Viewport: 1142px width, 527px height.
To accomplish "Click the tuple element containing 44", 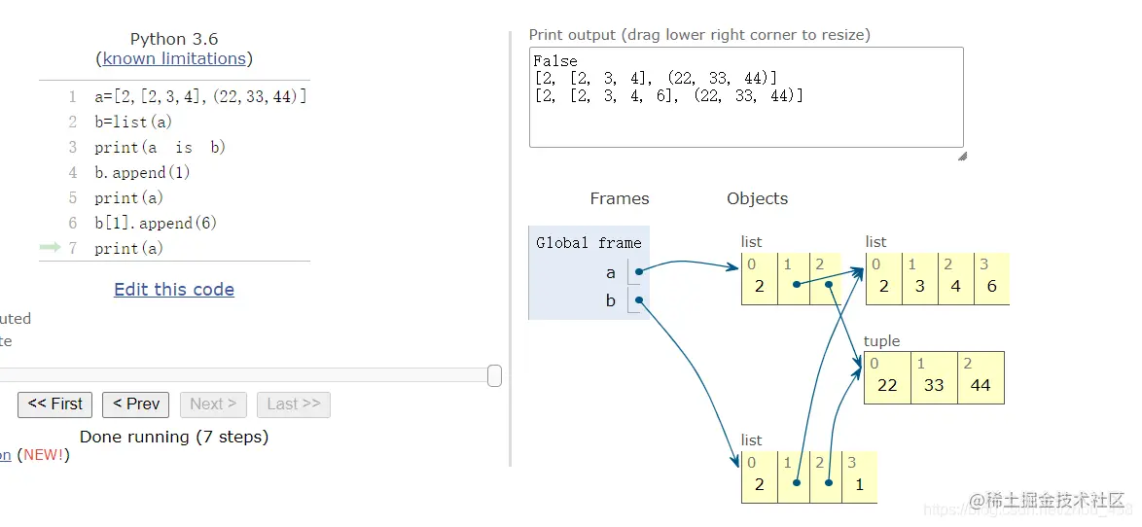I will tap(981, 384).
